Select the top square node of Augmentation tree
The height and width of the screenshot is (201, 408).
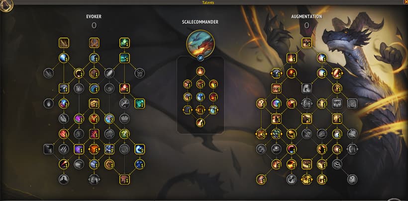307,43
